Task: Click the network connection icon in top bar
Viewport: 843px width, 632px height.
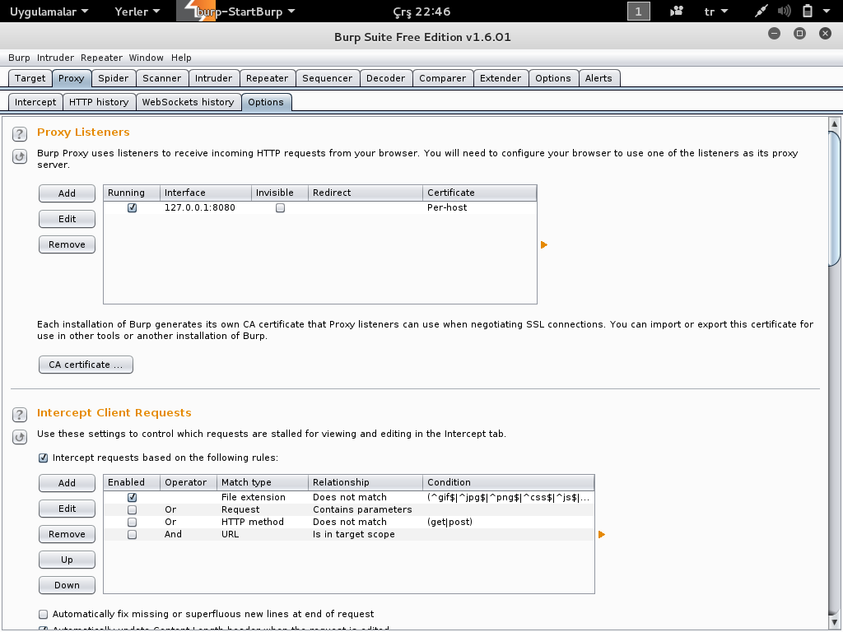Action: (761, 11)
